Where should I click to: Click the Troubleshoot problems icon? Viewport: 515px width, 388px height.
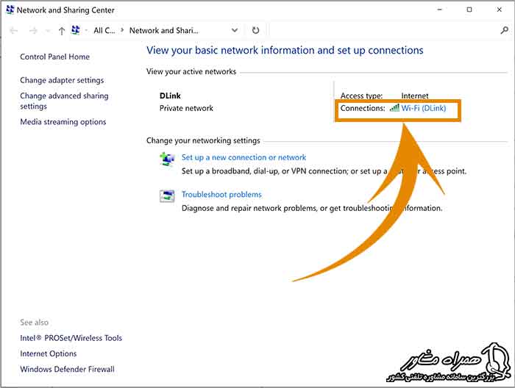(167, 196)
